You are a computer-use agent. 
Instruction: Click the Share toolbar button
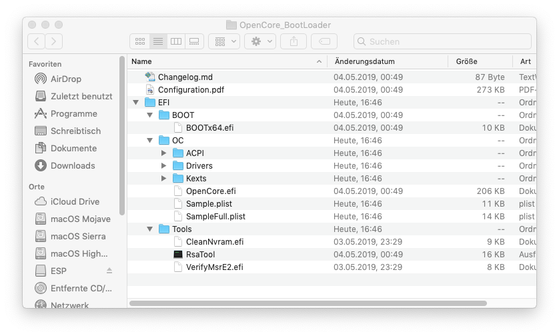[294, 41]
